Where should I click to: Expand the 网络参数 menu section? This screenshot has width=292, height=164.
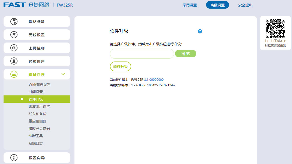[37, 21]
